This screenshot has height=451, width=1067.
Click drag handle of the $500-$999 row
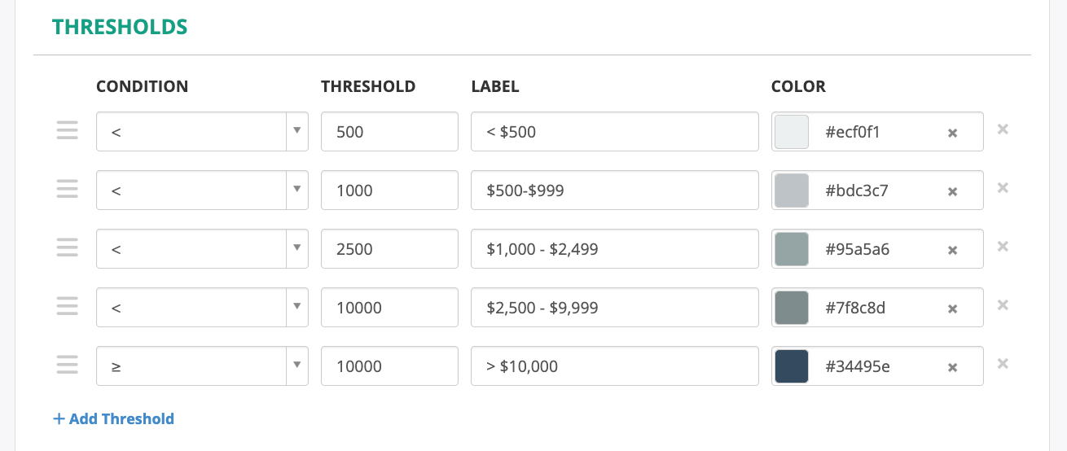[x=68, y=190]
